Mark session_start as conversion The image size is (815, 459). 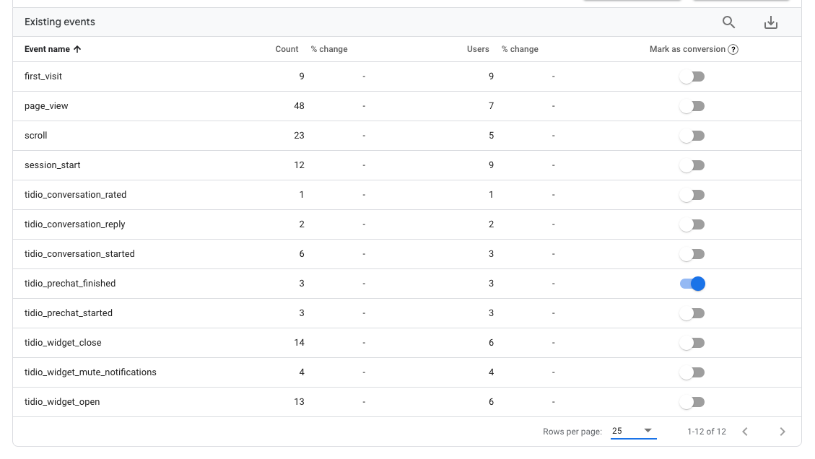click(692, 165)
